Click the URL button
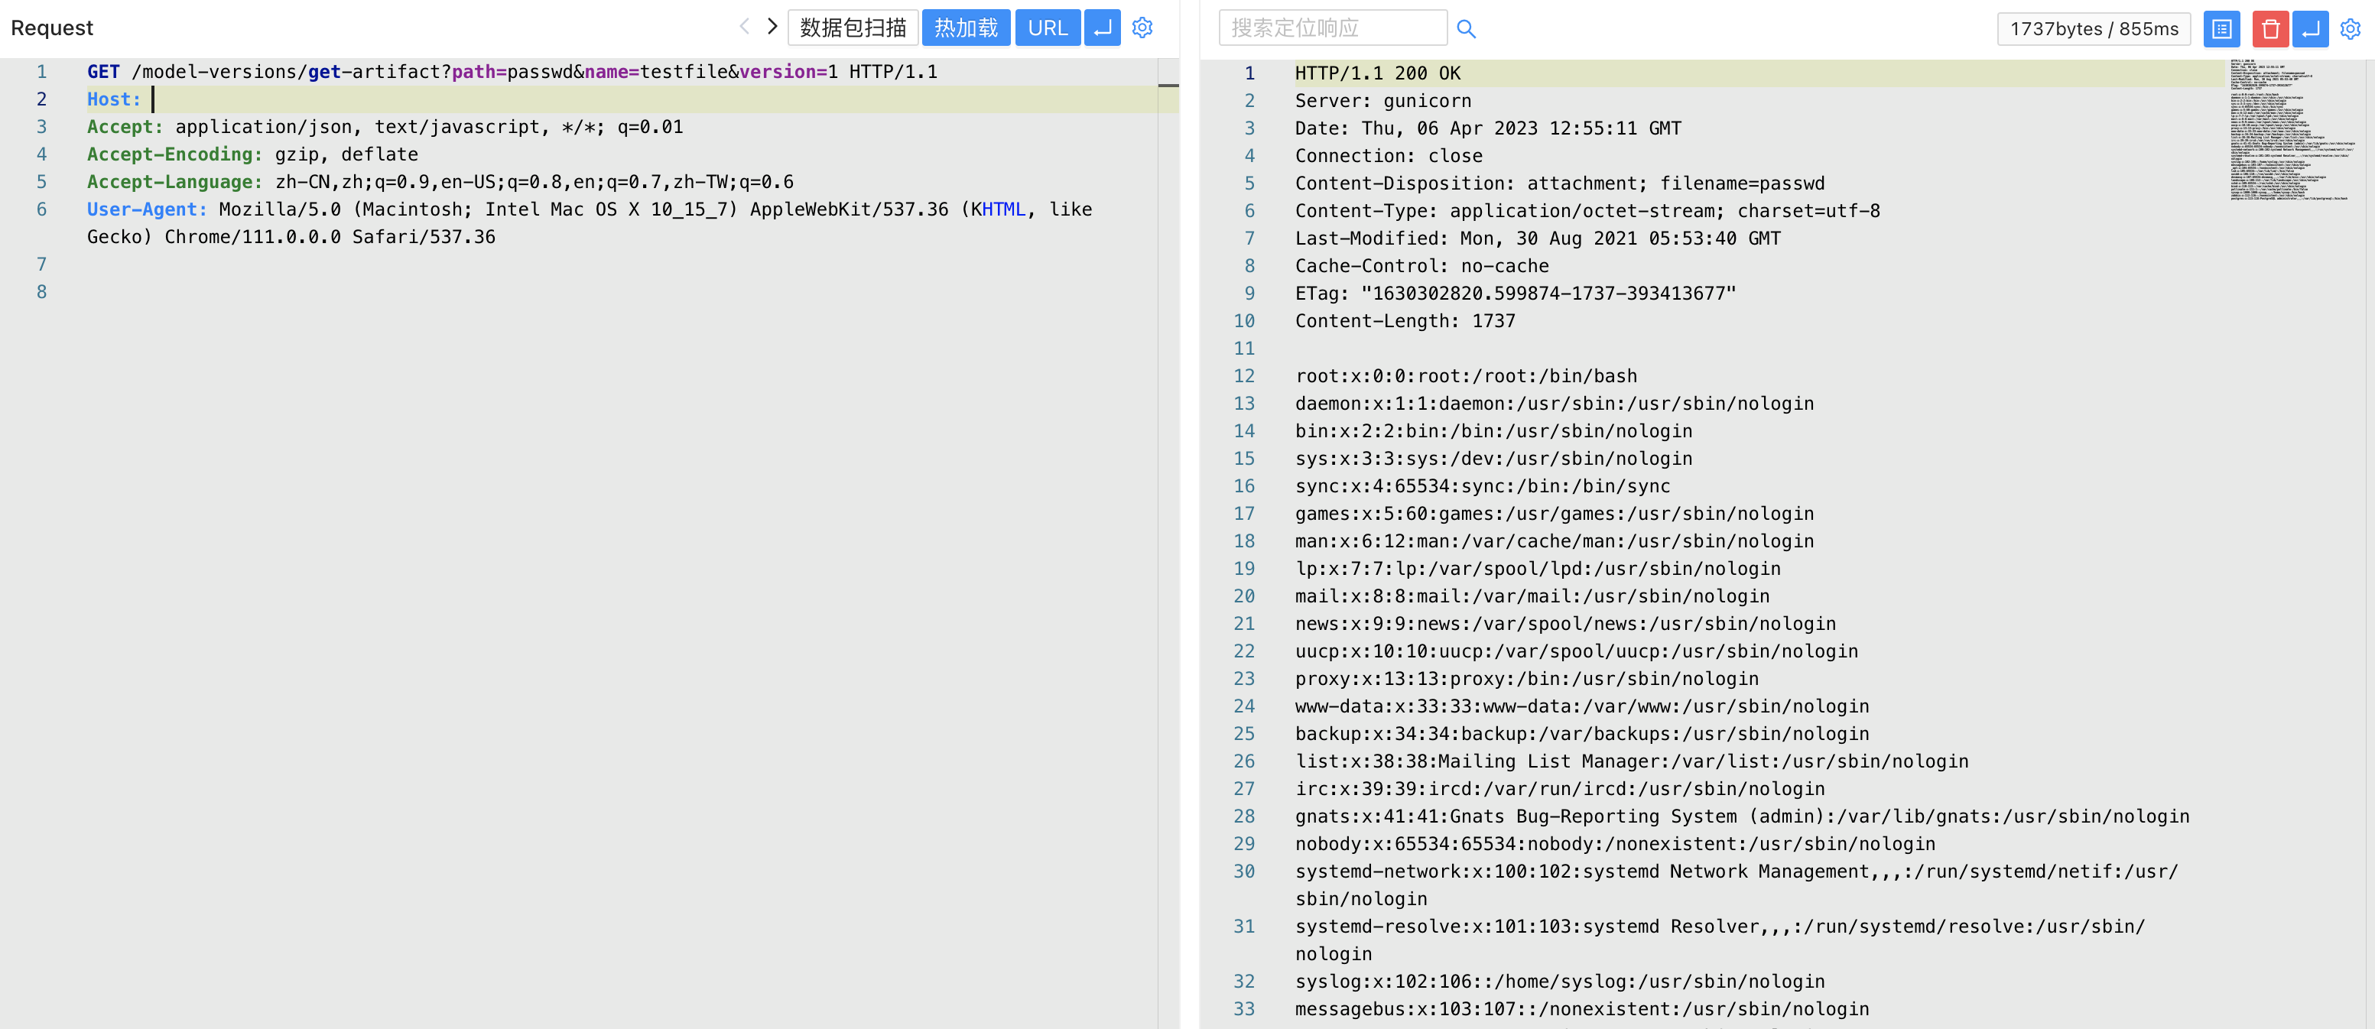Image resolution: width=2375 pixels, height=1029 pixels. click(x=1048, y=28)
